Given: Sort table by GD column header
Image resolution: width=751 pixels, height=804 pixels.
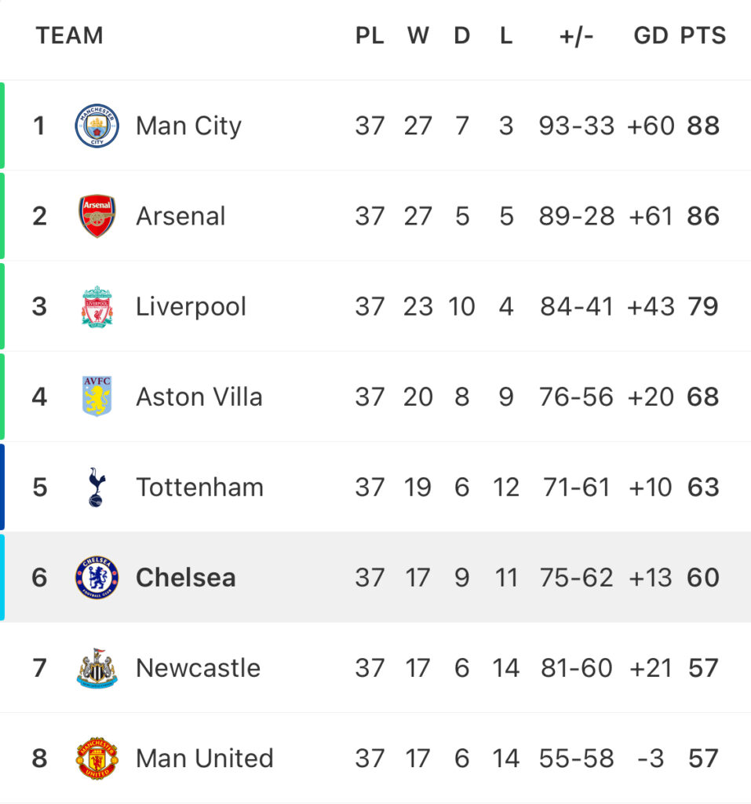Looking at the screenshot, I should coord(651,35).
